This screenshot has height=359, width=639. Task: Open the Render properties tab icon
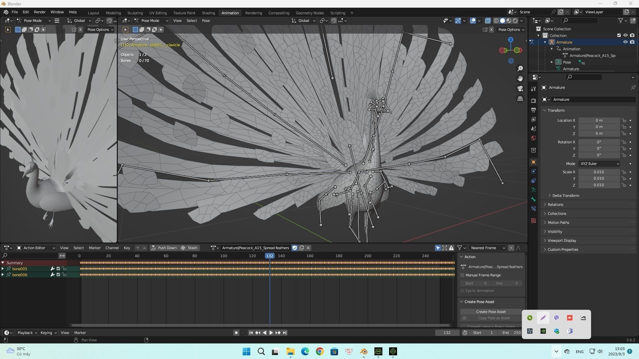533,100
